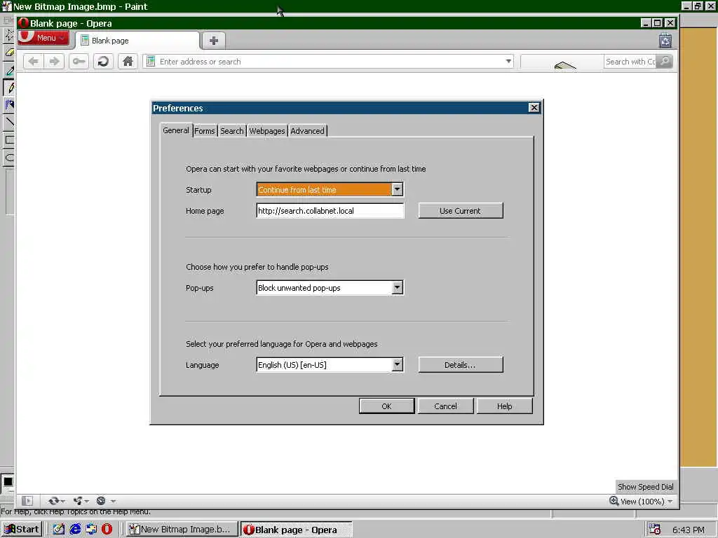
Task: Select the Rectangle tool in Paint
Action: [9, 139]
